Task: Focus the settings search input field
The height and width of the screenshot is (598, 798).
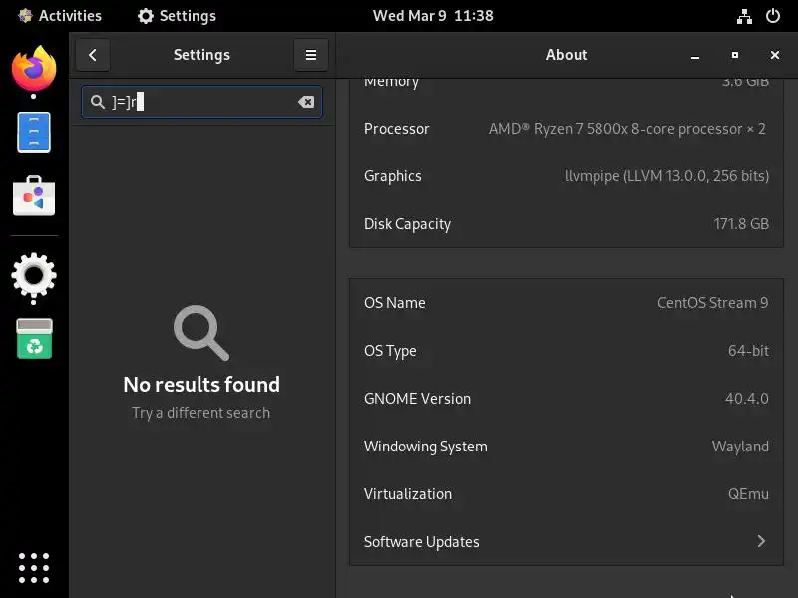Action: 201,102
